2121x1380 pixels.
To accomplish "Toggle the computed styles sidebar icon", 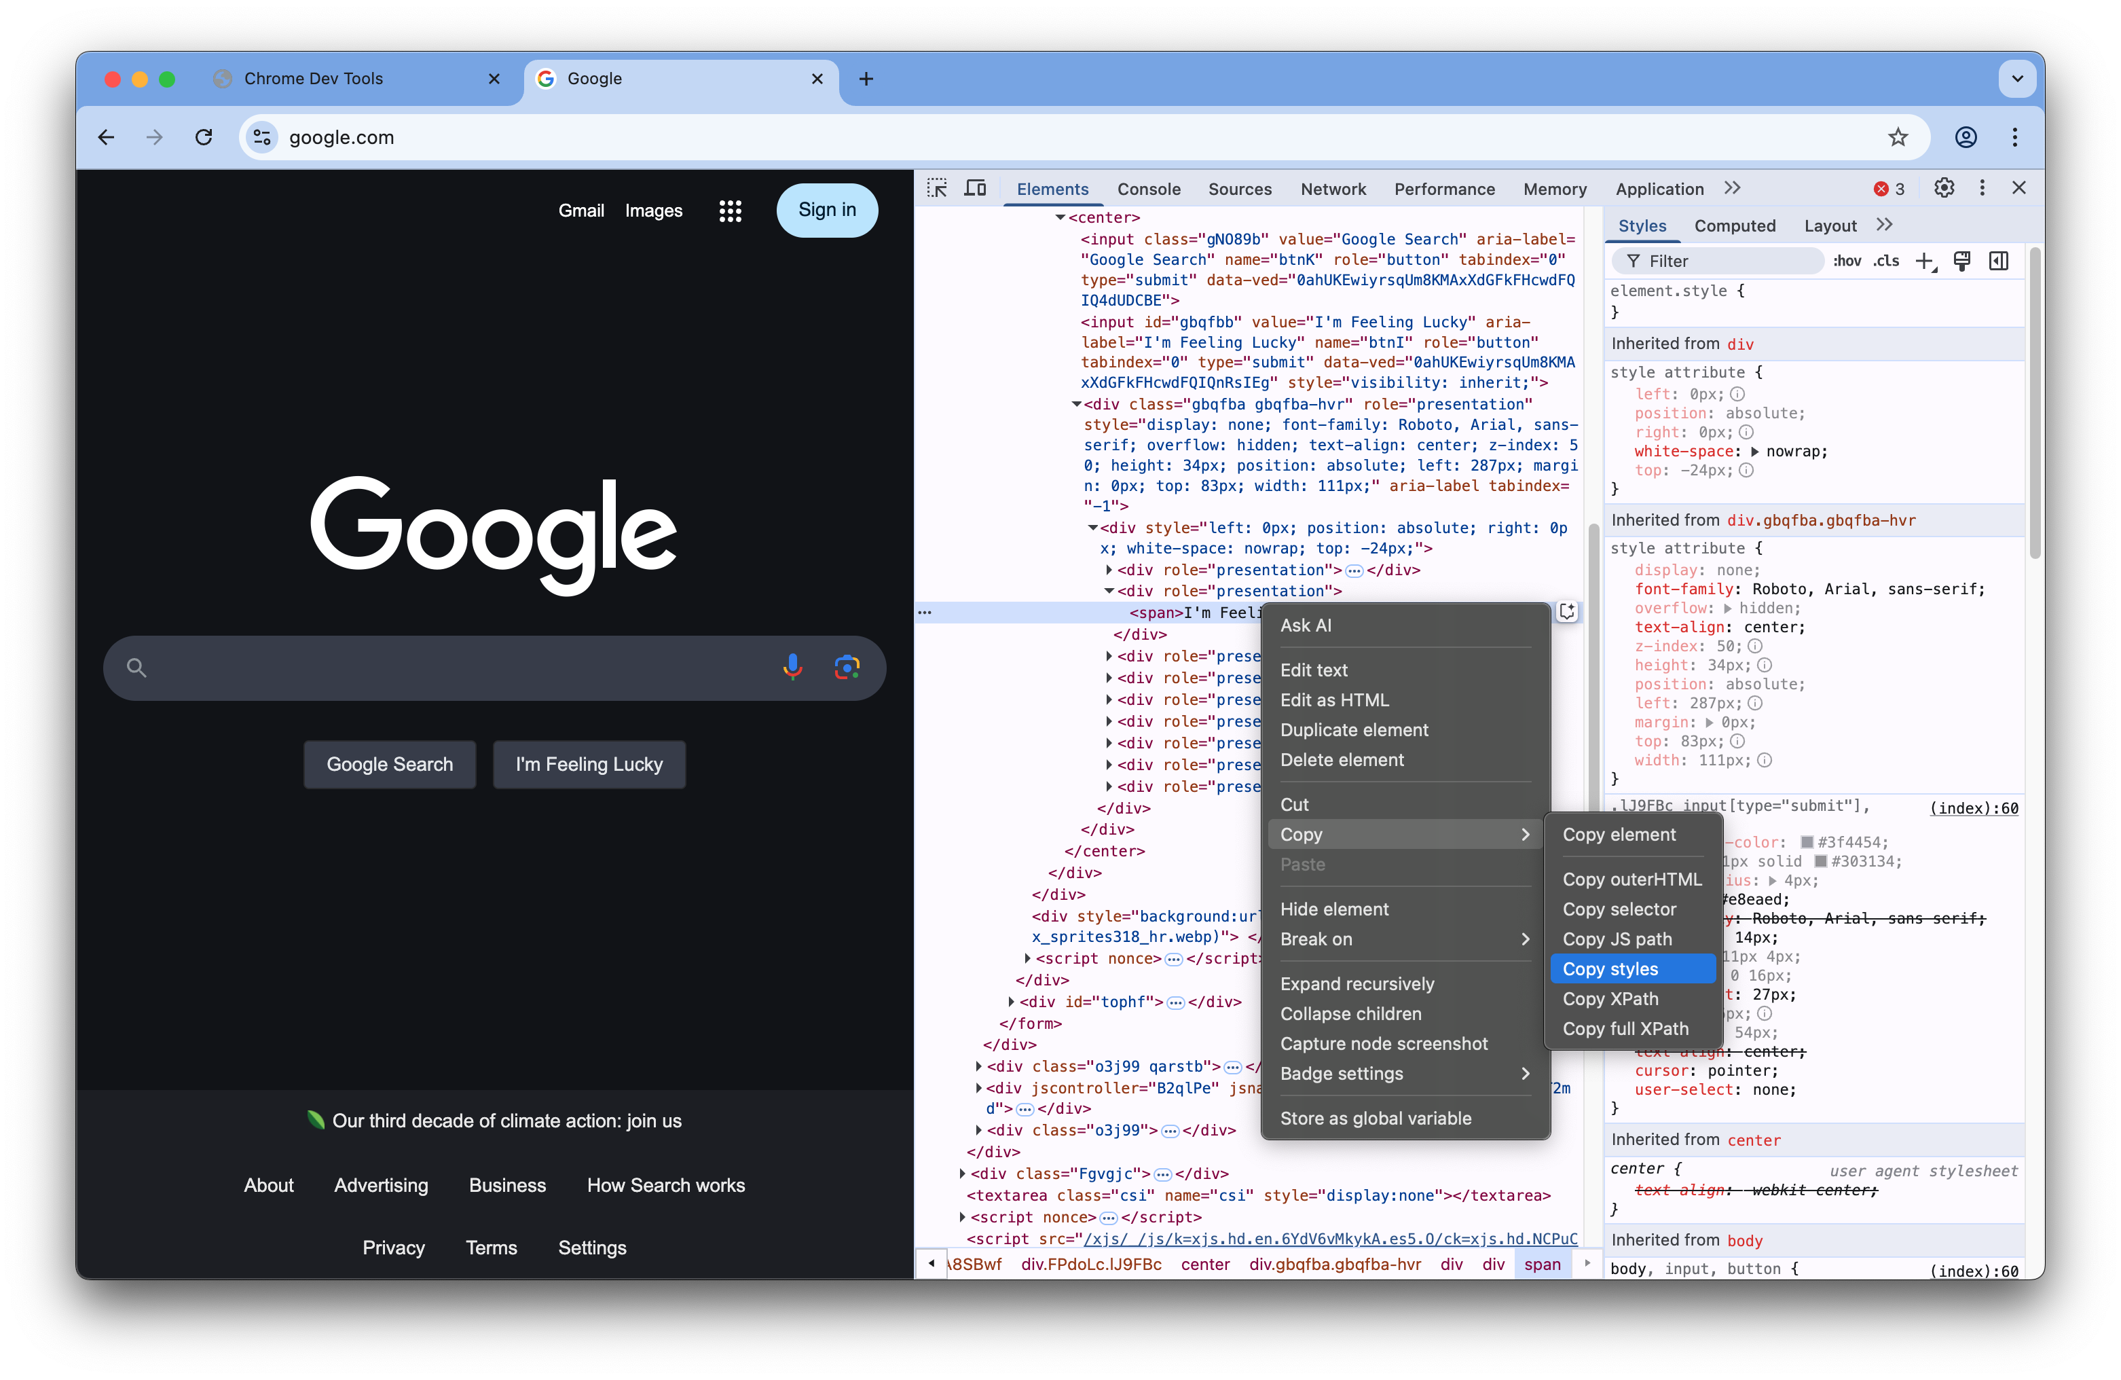I will coord(1999,261).
